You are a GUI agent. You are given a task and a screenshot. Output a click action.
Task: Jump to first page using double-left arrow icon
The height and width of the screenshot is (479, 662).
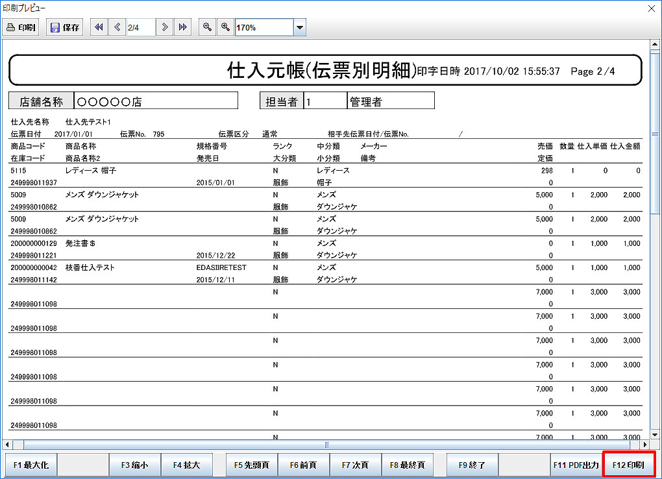click(x=99, y=27)
